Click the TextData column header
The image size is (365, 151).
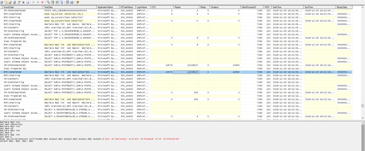pos(70,7)
